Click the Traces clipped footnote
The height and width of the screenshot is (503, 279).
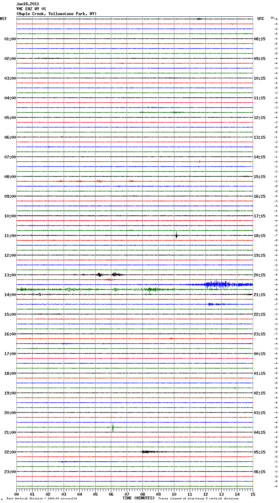click(198, 499)
